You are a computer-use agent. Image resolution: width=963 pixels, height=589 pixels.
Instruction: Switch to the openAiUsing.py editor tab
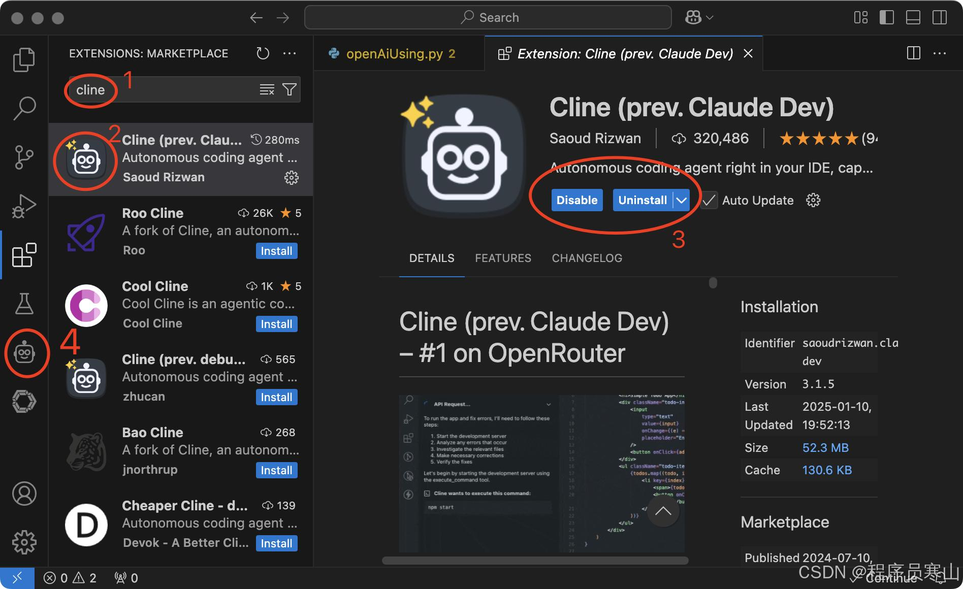(x=399, y=53)
